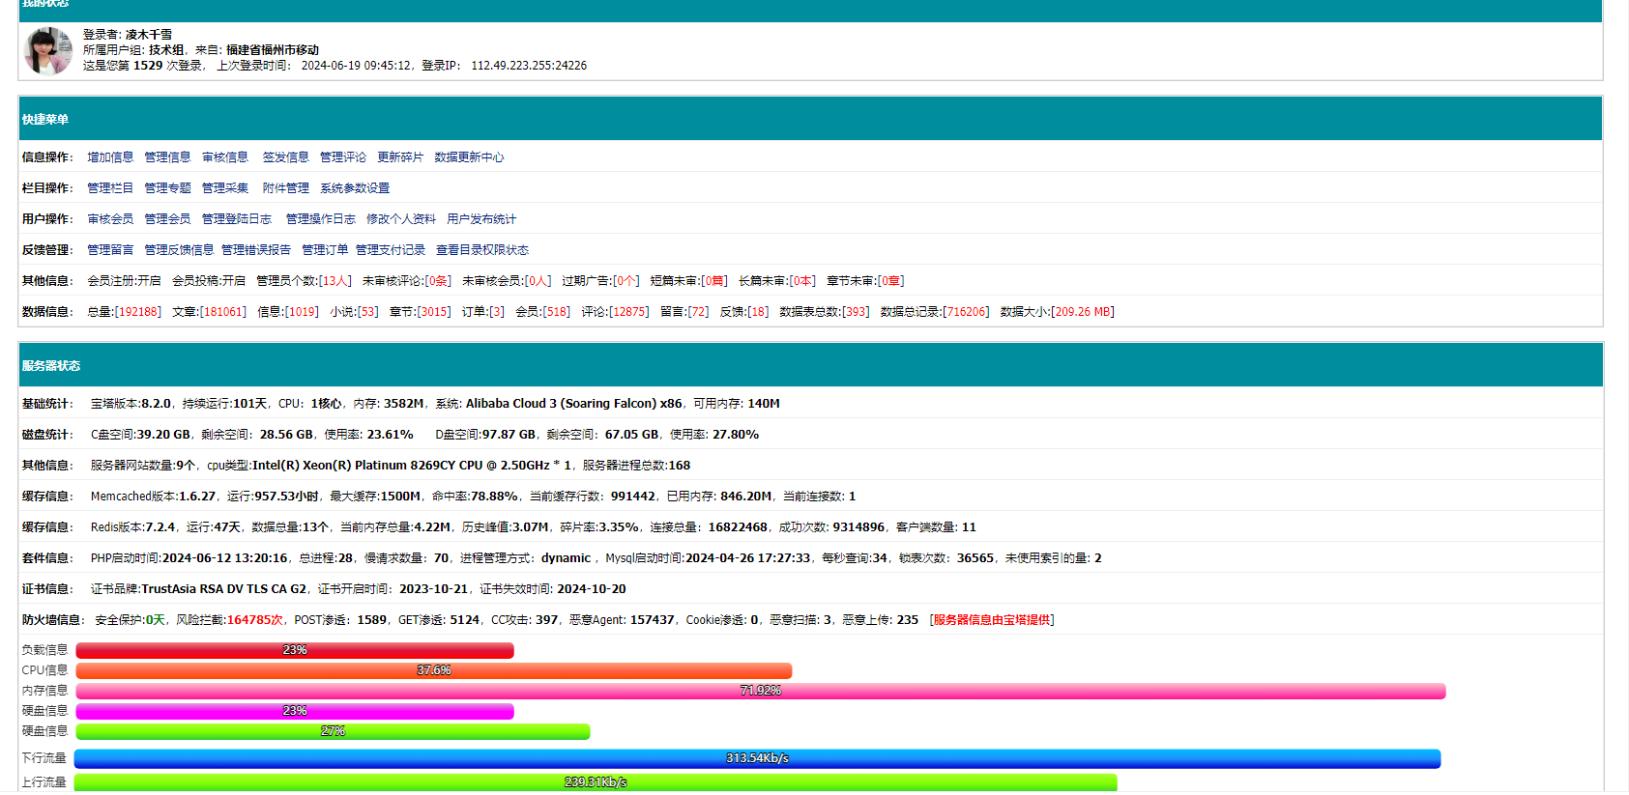
Task: Open 查看目录权限状态 link
Action: point(482,250)
